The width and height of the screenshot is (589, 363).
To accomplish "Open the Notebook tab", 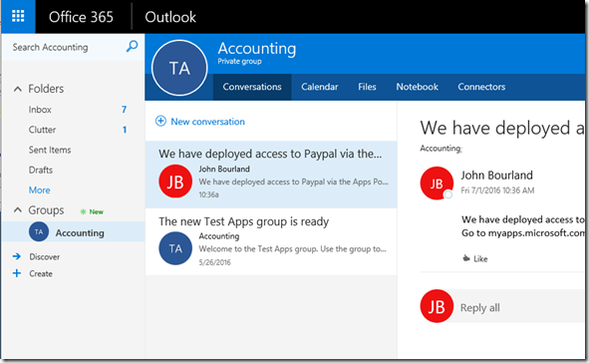I will [417, 87].
